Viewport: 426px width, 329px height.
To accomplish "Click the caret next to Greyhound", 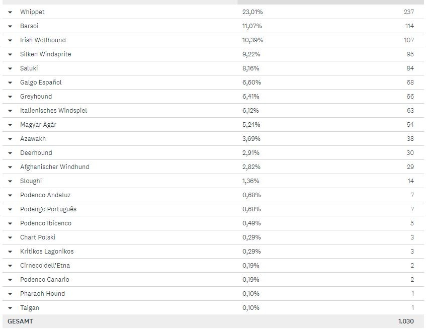I will 10,97.
